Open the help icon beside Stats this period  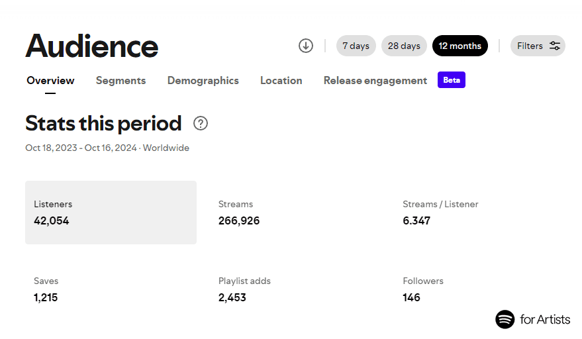[201, 123]
